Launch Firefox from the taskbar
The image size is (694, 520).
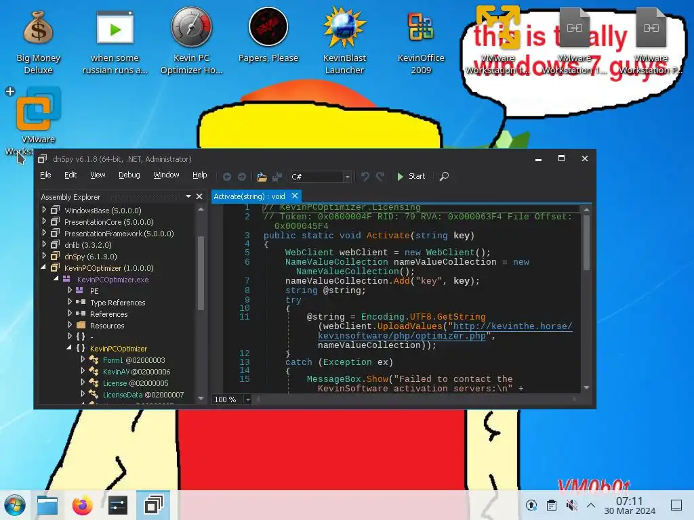click(82, 505)
